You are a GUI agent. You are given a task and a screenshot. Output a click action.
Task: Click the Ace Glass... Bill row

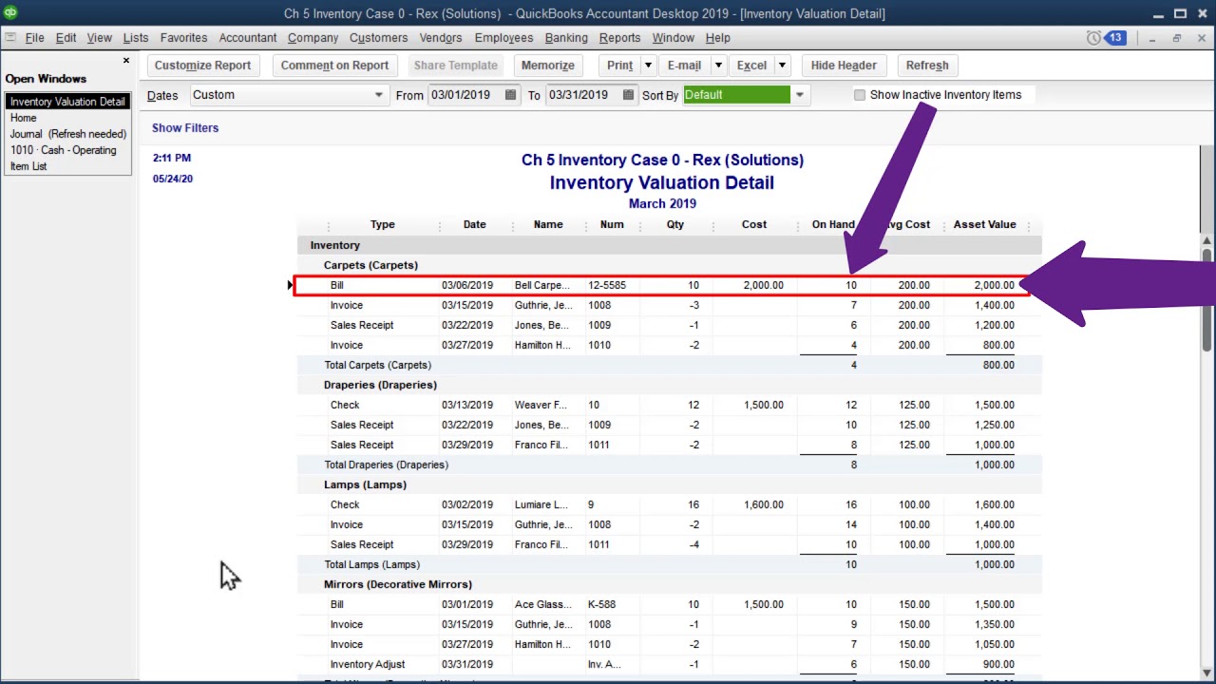pyautogui.click(x=668, y=605)
